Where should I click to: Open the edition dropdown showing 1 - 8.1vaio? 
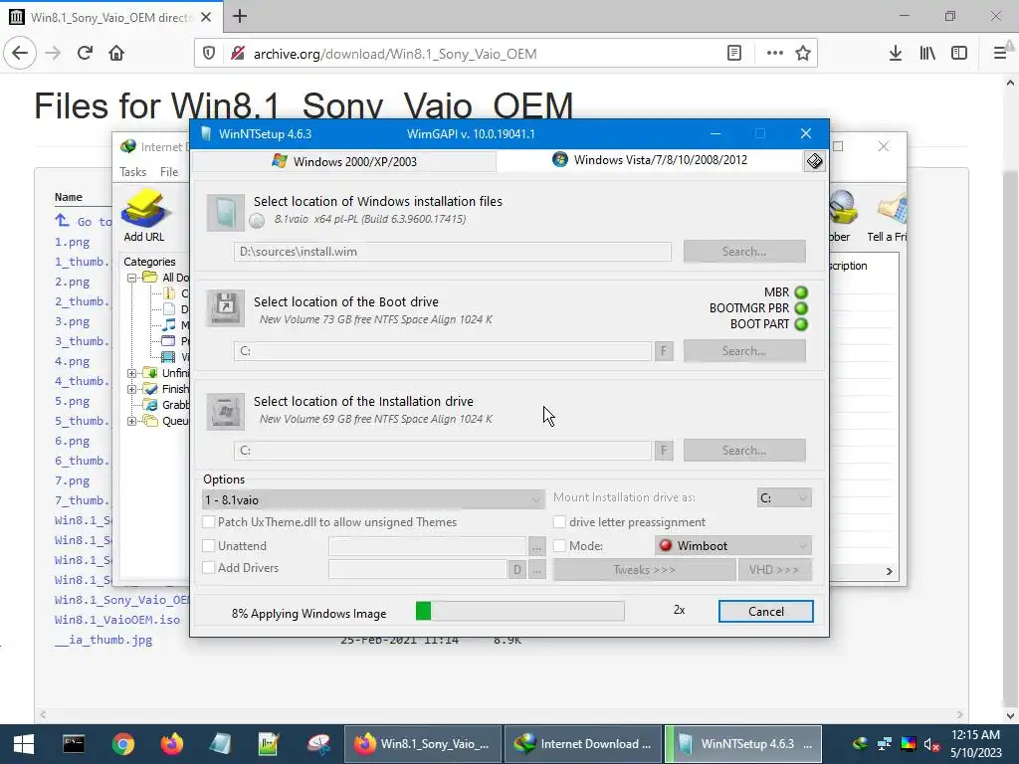point(373,499)
